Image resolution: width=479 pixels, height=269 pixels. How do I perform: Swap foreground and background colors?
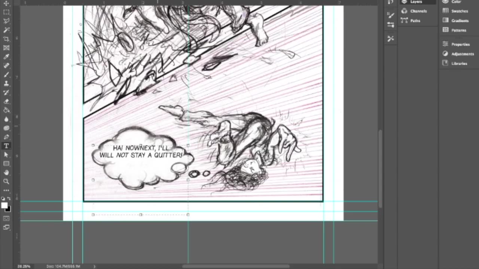tap(9, 198)
